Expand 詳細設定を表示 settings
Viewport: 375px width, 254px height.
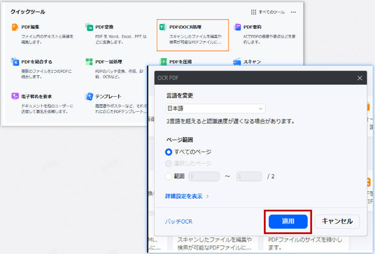tap(187, 196)
